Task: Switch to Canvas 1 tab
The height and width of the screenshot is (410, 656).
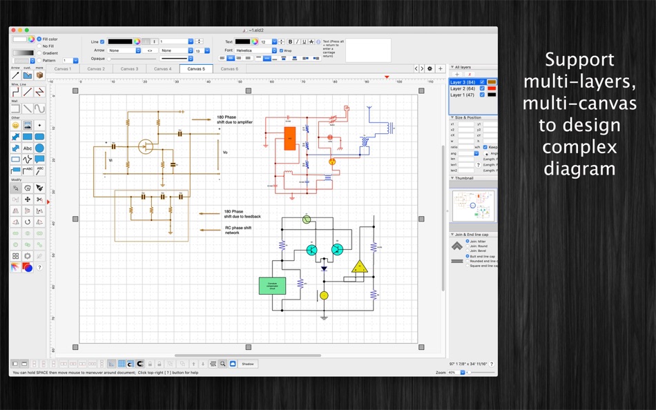Action: pyautogui.click(x=63, y=68)
